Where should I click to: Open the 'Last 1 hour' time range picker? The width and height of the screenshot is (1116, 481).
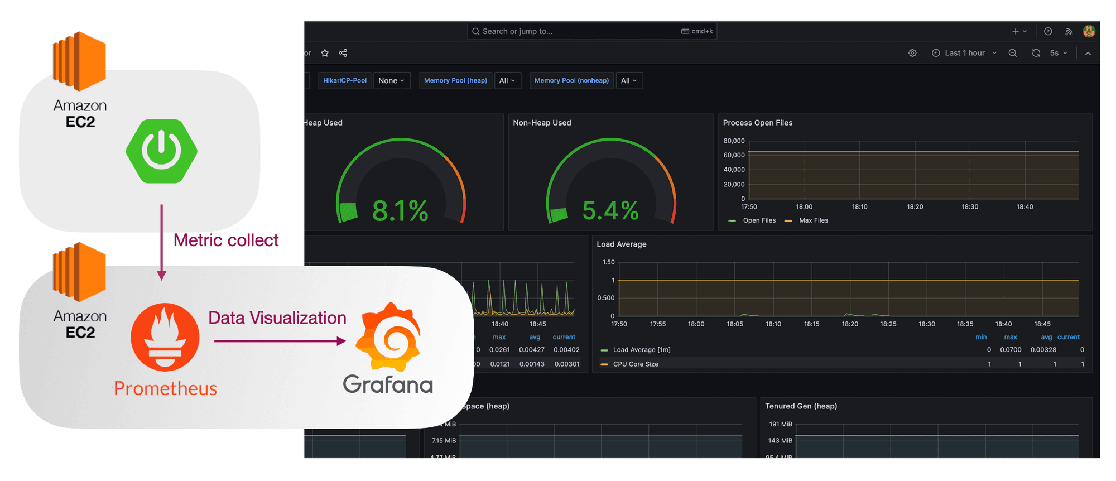coord(964,53)
